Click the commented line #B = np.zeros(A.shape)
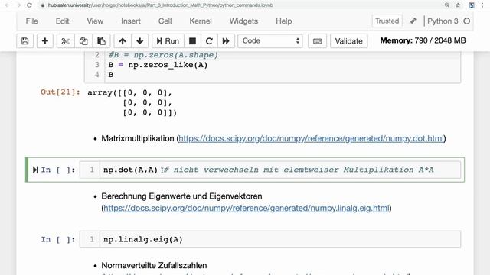The image size is (490, 275). click(163, 55)
